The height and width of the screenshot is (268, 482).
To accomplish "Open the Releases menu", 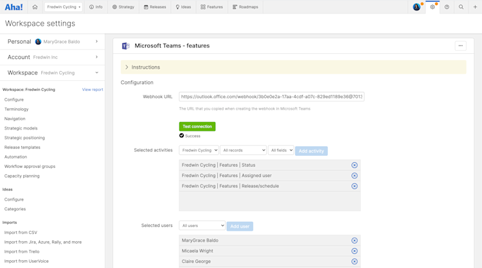I will coord(155,7).
